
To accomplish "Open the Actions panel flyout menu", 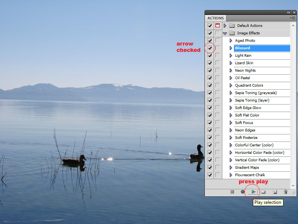I will (x=292, y=18).
